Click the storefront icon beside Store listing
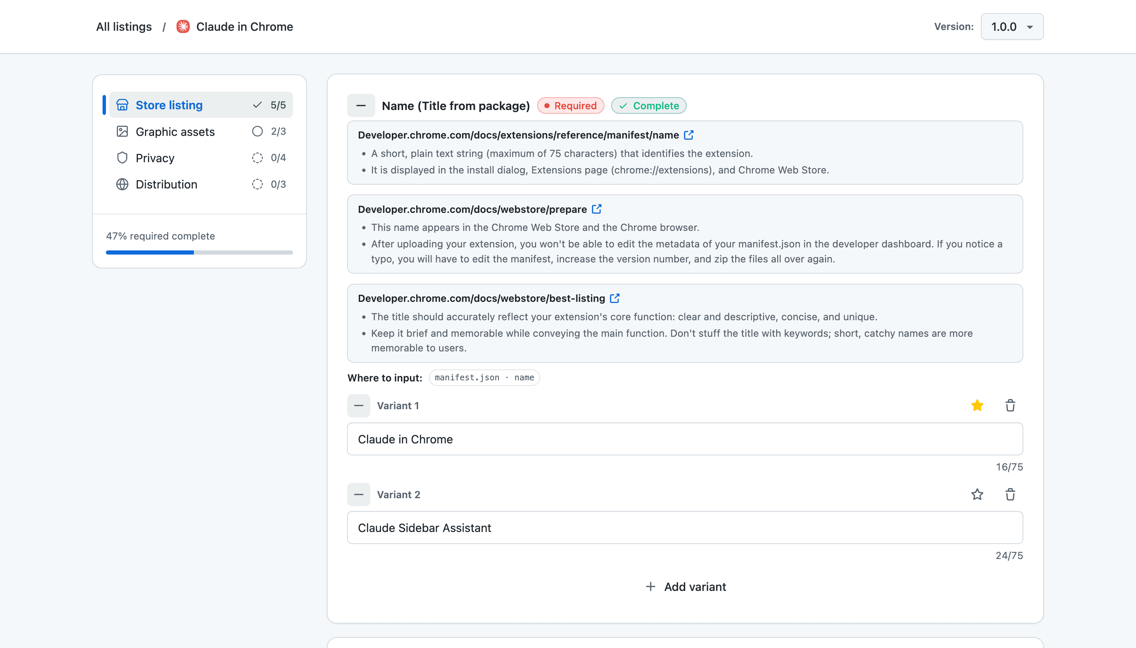The width and height of the screenshot is (1136, 648). pyautogui.click(x=122, y=105)
